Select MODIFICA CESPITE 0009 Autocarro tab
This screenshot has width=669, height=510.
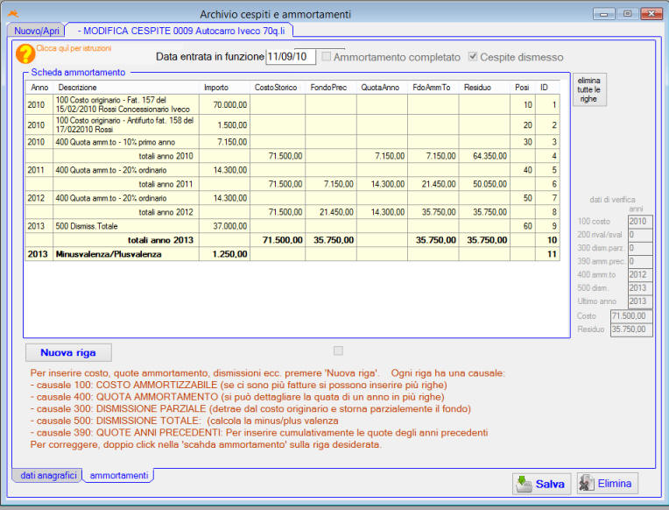click(181, 31)
